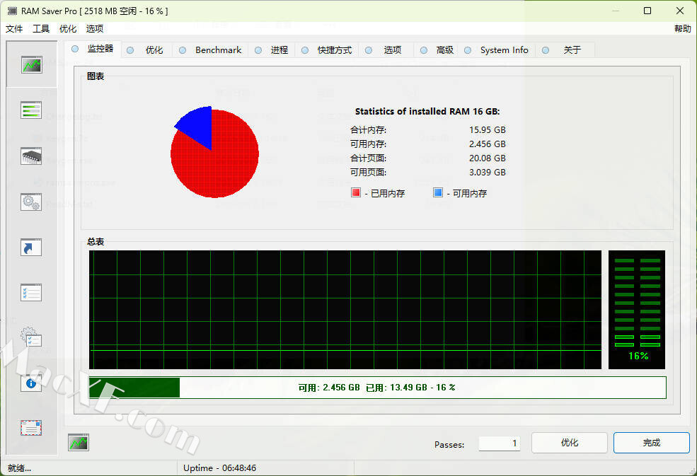Click the red 已用内存 legend swatch
This screenshot has width=697, height=476.
click(x=356, y=193)
